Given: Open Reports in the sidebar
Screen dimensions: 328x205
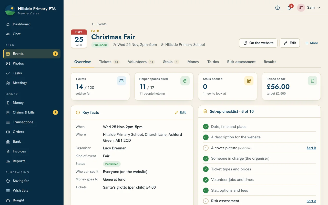Looking at the screenshot, I should [x=32, y=161].
